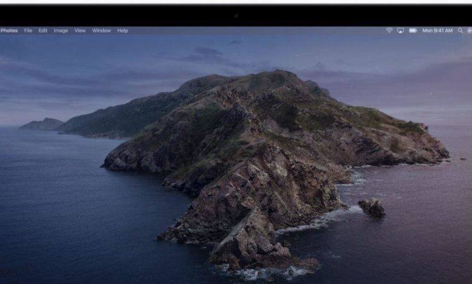
Task: Open the View menu
Action: coord(80,31)
